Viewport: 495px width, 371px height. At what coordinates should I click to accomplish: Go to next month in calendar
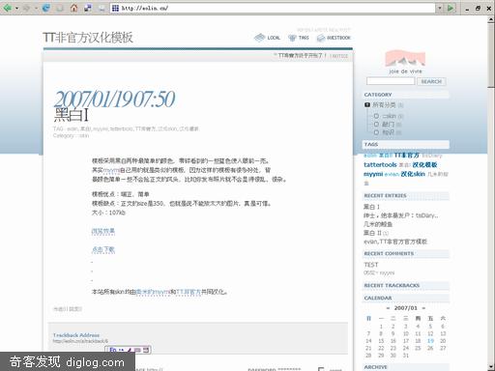coord(423,308)
